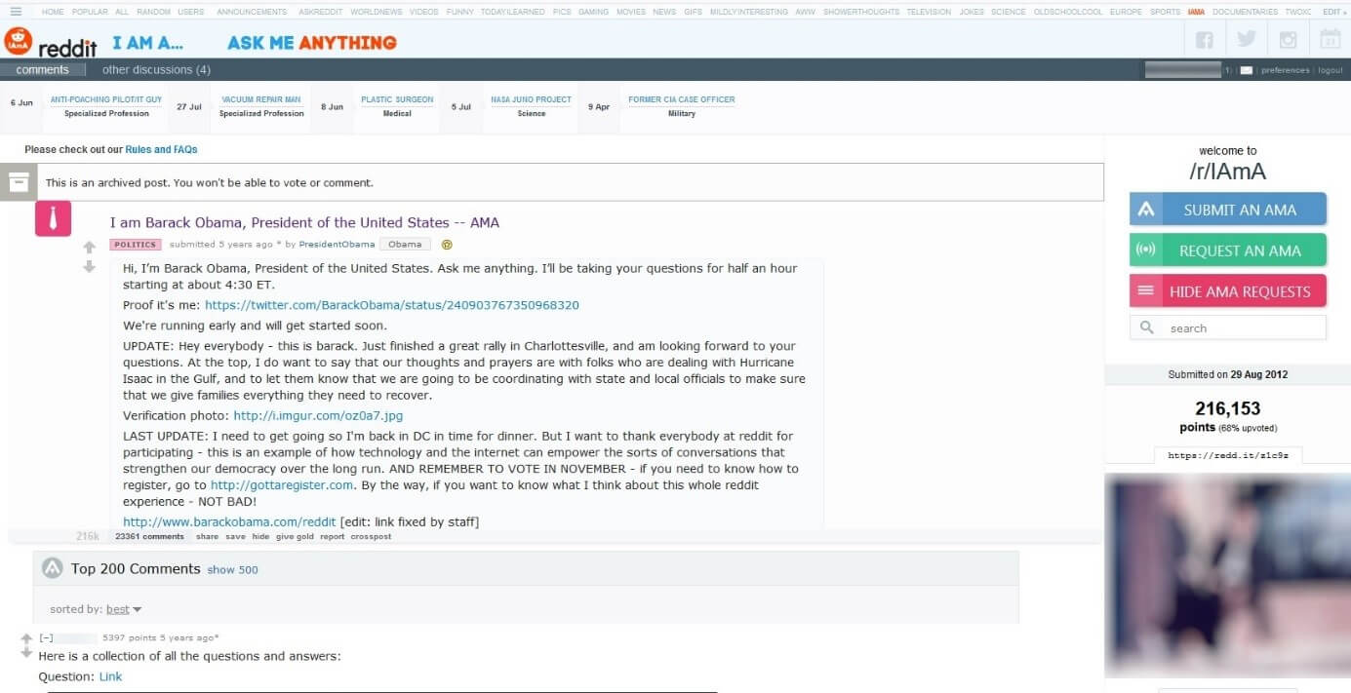Screen dimensions: 1351x693
Task: Open HOME in the top subreddit bar
Action: pos(53,12)
